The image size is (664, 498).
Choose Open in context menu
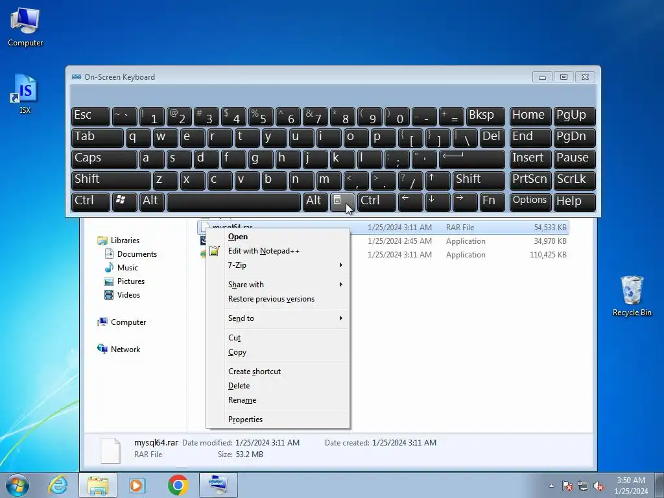(x=285, y=237)
